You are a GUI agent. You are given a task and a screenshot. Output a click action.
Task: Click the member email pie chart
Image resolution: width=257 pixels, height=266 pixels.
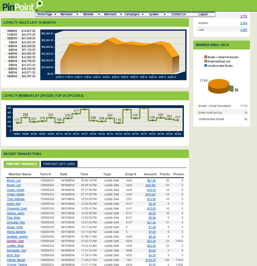[x=220, y=86]
